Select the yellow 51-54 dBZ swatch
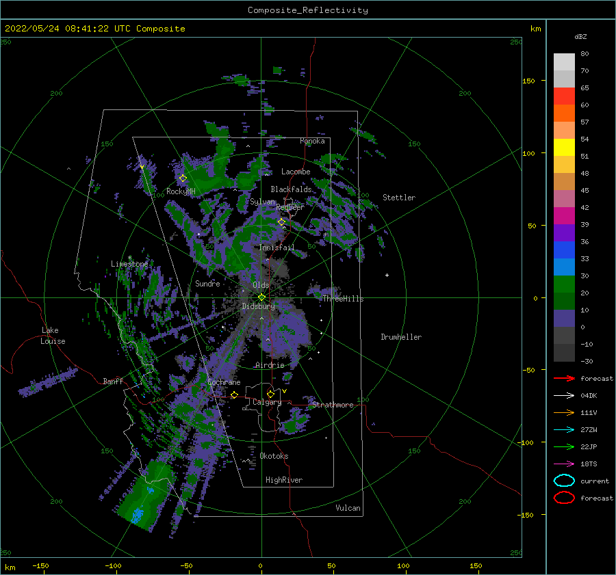The height and width of the screenshot is (575, 616). 564,148
